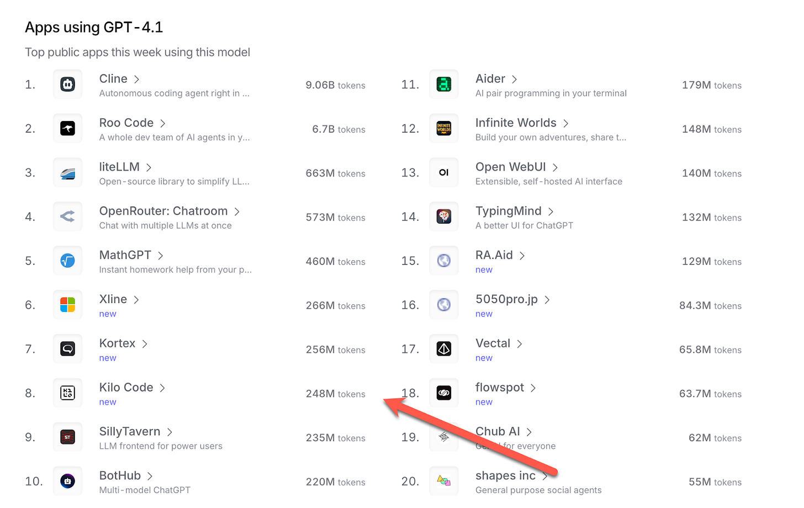Click the Vectal app icon
This screenshot has height=508, width=804.
(x=444, y=349)
